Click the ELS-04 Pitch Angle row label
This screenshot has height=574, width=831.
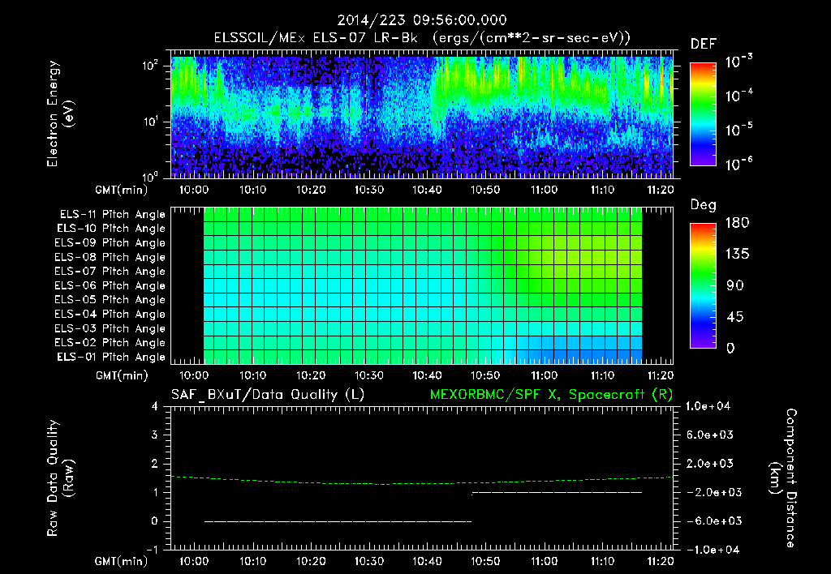click(x=110, y=315)
